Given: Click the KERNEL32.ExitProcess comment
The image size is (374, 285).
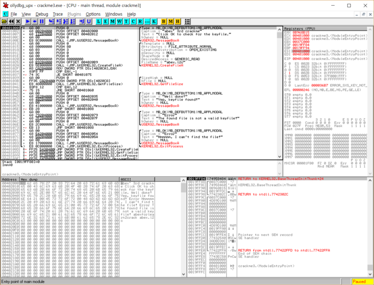Looking at the screenshot, I should [162, 146].
